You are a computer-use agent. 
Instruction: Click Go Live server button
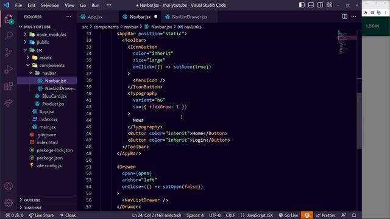click(x=288, y=215)
